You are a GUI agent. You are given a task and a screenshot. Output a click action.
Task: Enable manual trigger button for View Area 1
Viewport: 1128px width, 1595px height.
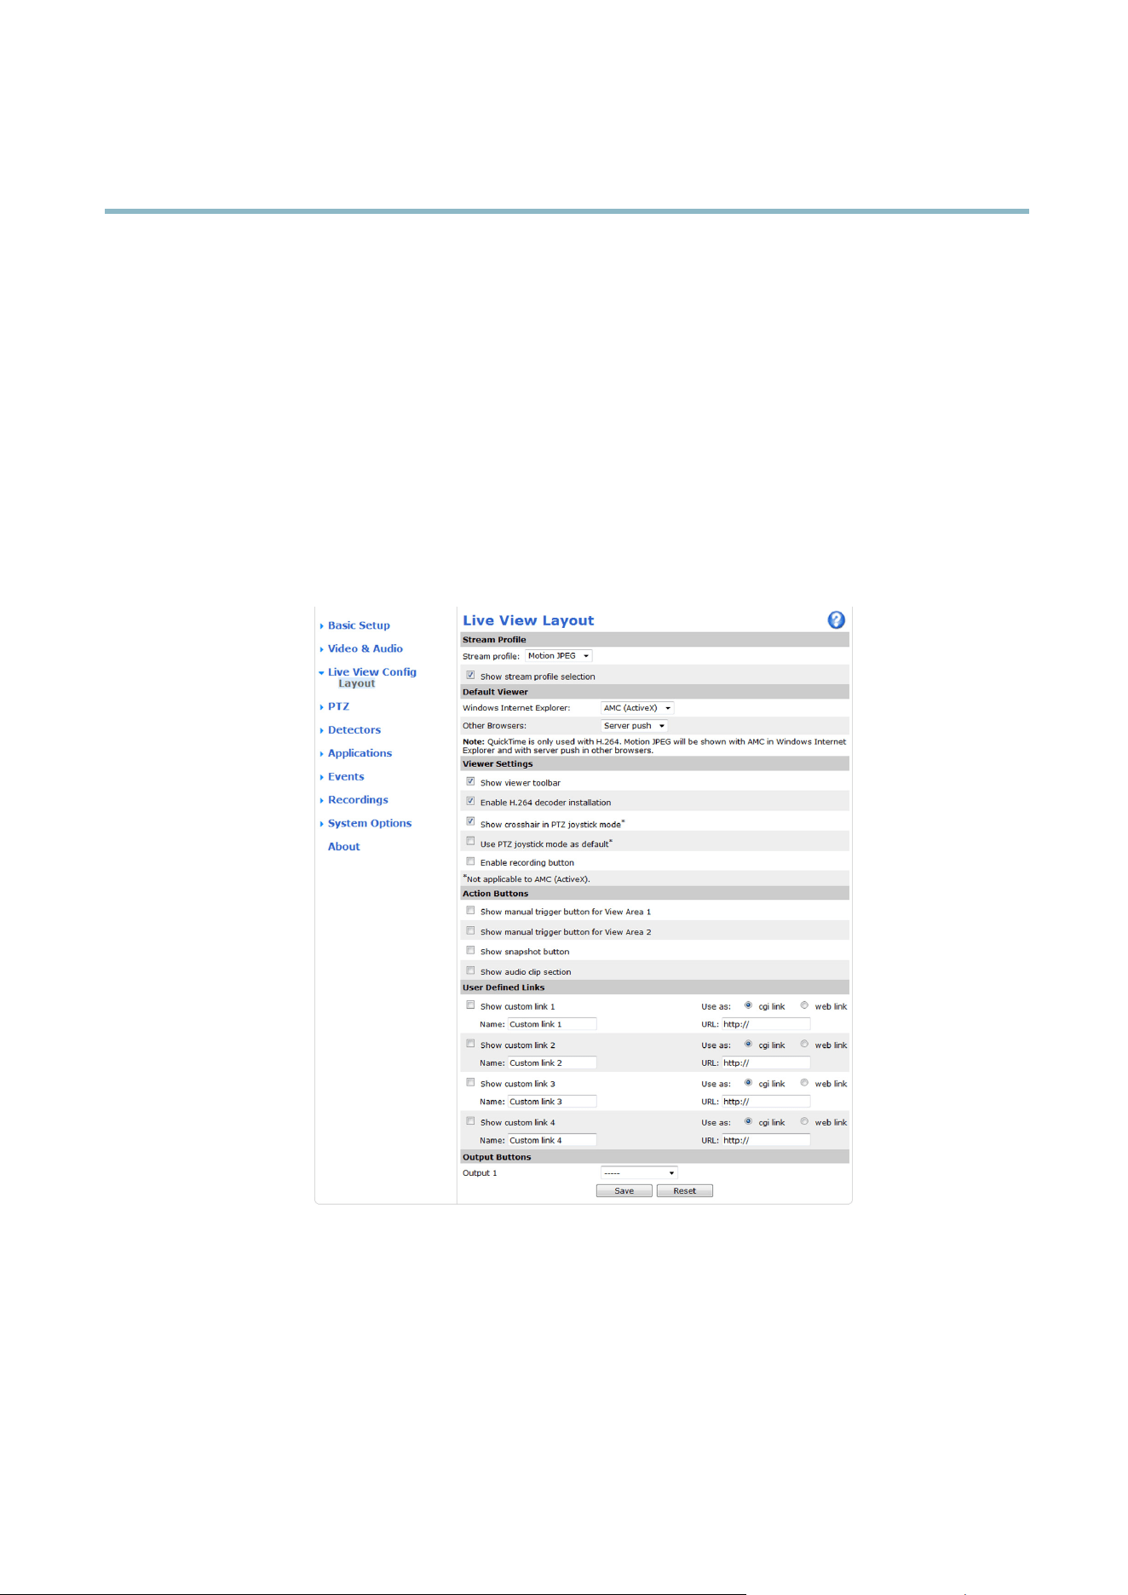pyautogui.click(x=470, y=911)
